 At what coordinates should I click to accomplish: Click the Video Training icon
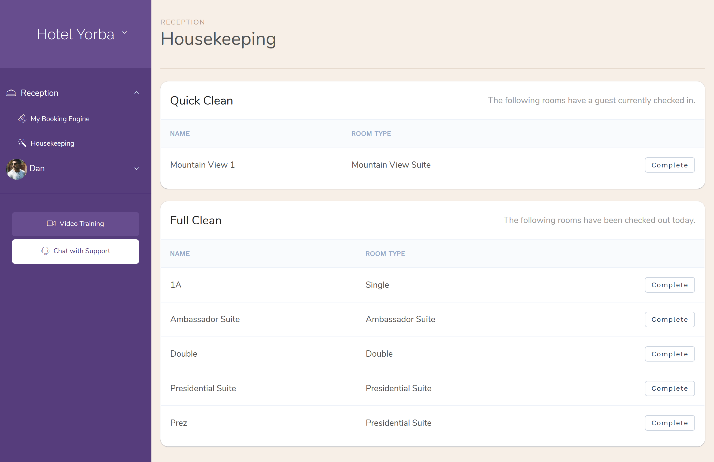51,223
